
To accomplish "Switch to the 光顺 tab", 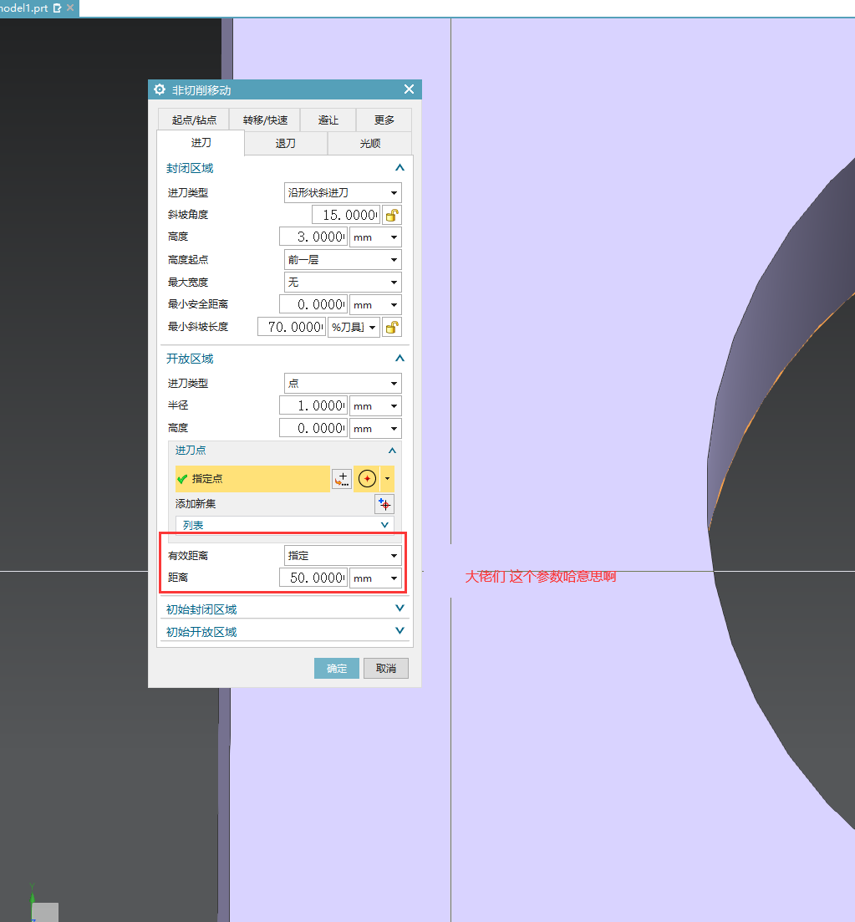I will [370, 144].
